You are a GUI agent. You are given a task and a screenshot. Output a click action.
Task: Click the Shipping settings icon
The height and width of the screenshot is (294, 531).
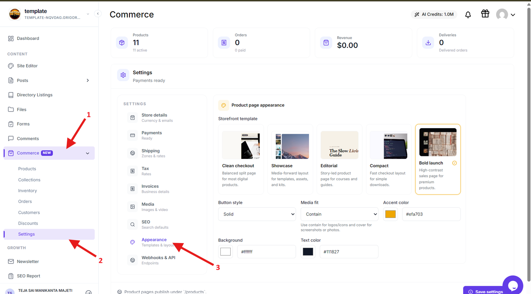pos(132,153)
